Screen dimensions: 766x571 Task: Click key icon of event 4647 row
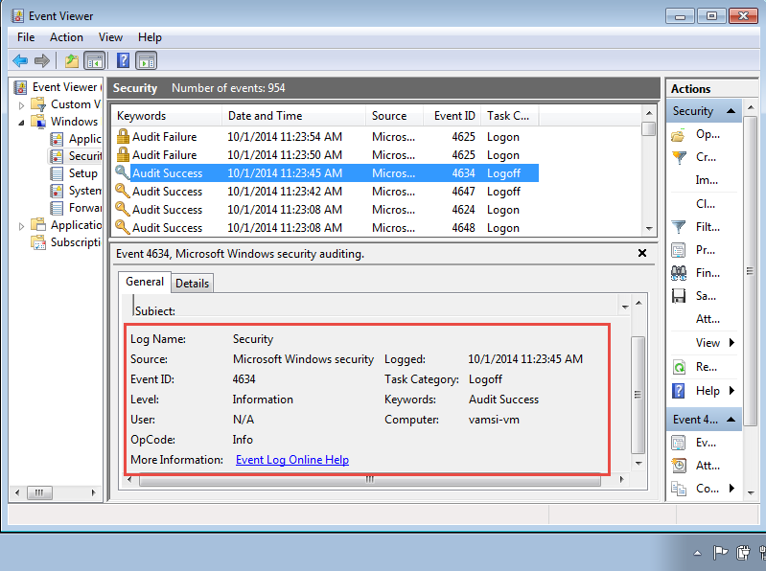click(122, 191)
